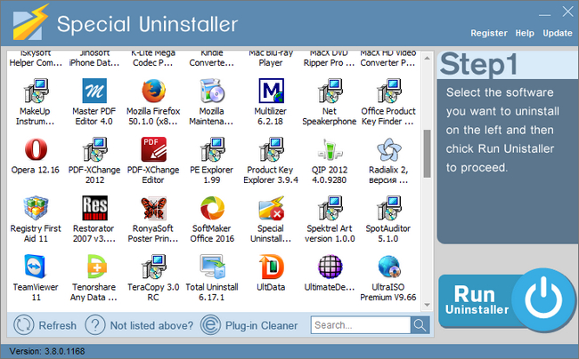579x359 pixels.
Task: Select MacX DVD Ripper Pro entry
Action: 330,59
